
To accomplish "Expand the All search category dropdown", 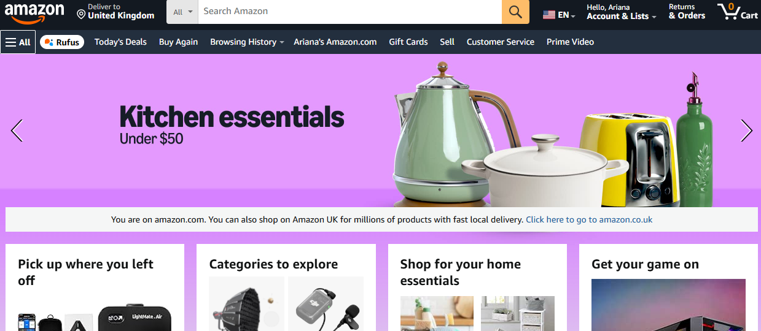I will 182,12.
